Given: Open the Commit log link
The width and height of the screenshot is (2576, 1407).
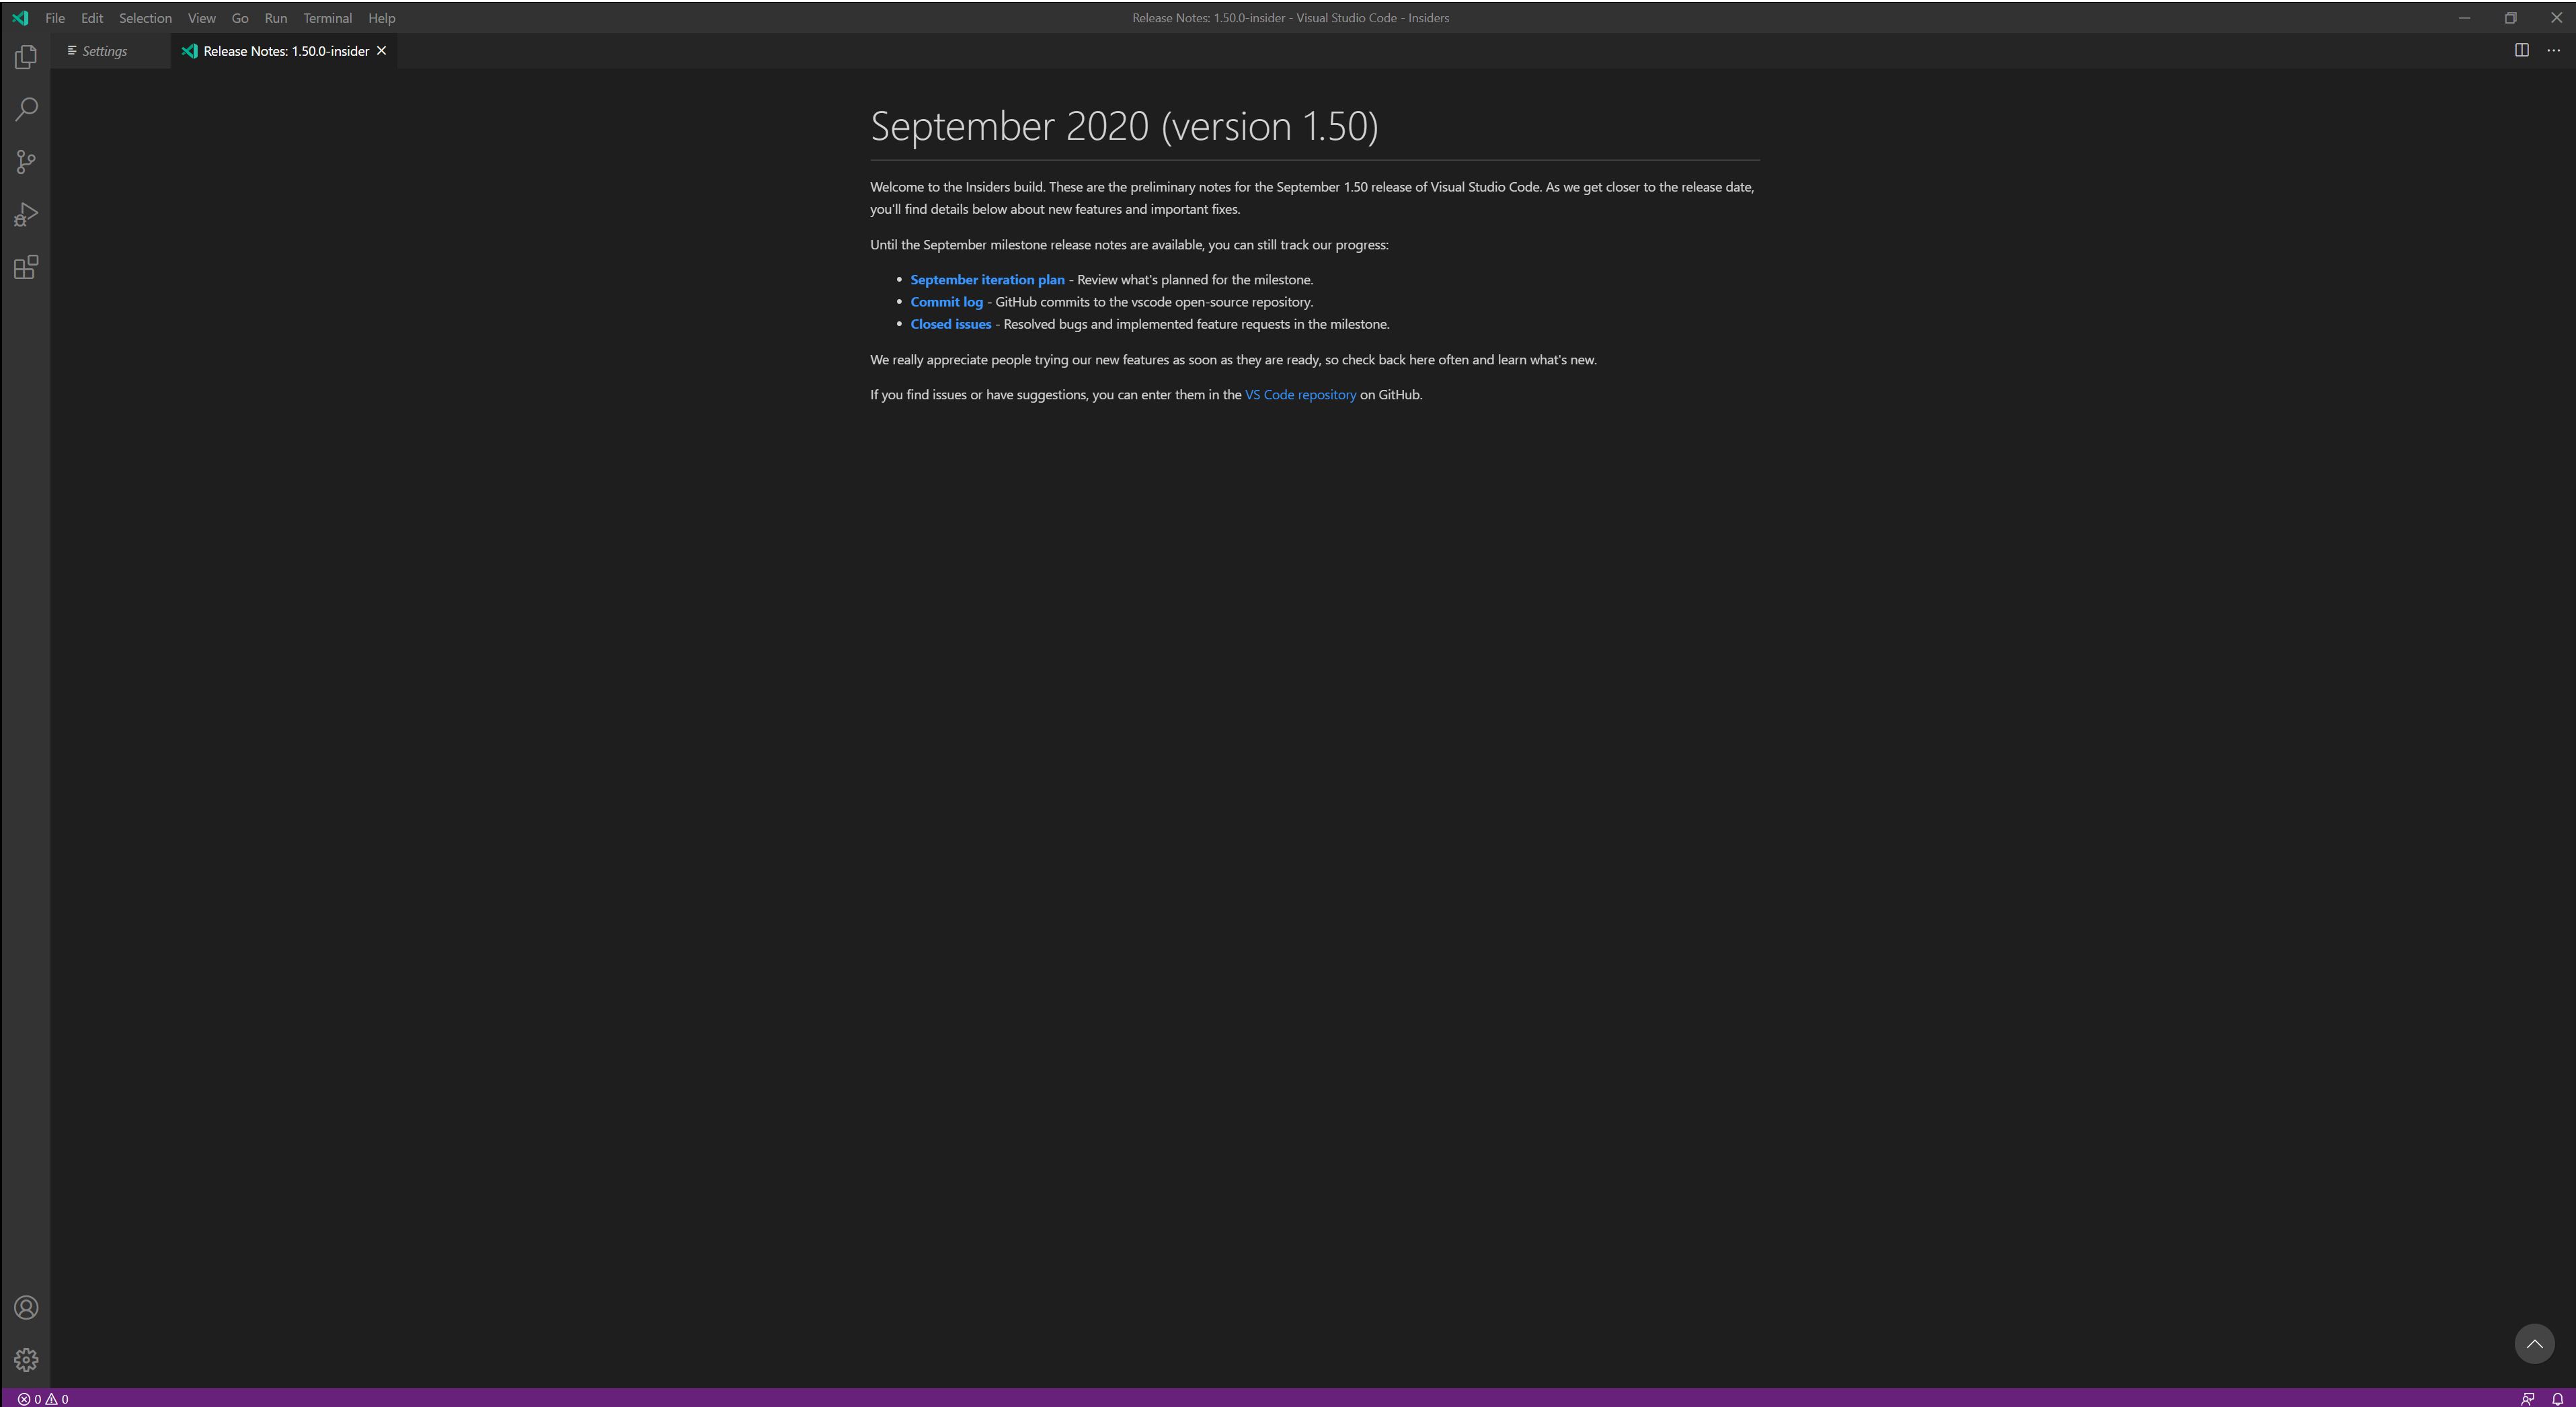Looking at the screenshot, I should coord(946,301).
